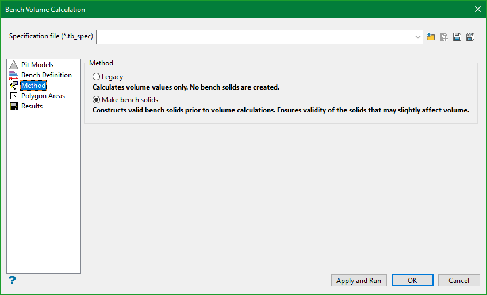Confirm with the OK button
The height and width of the screenshot is (295, 487).
412,281
